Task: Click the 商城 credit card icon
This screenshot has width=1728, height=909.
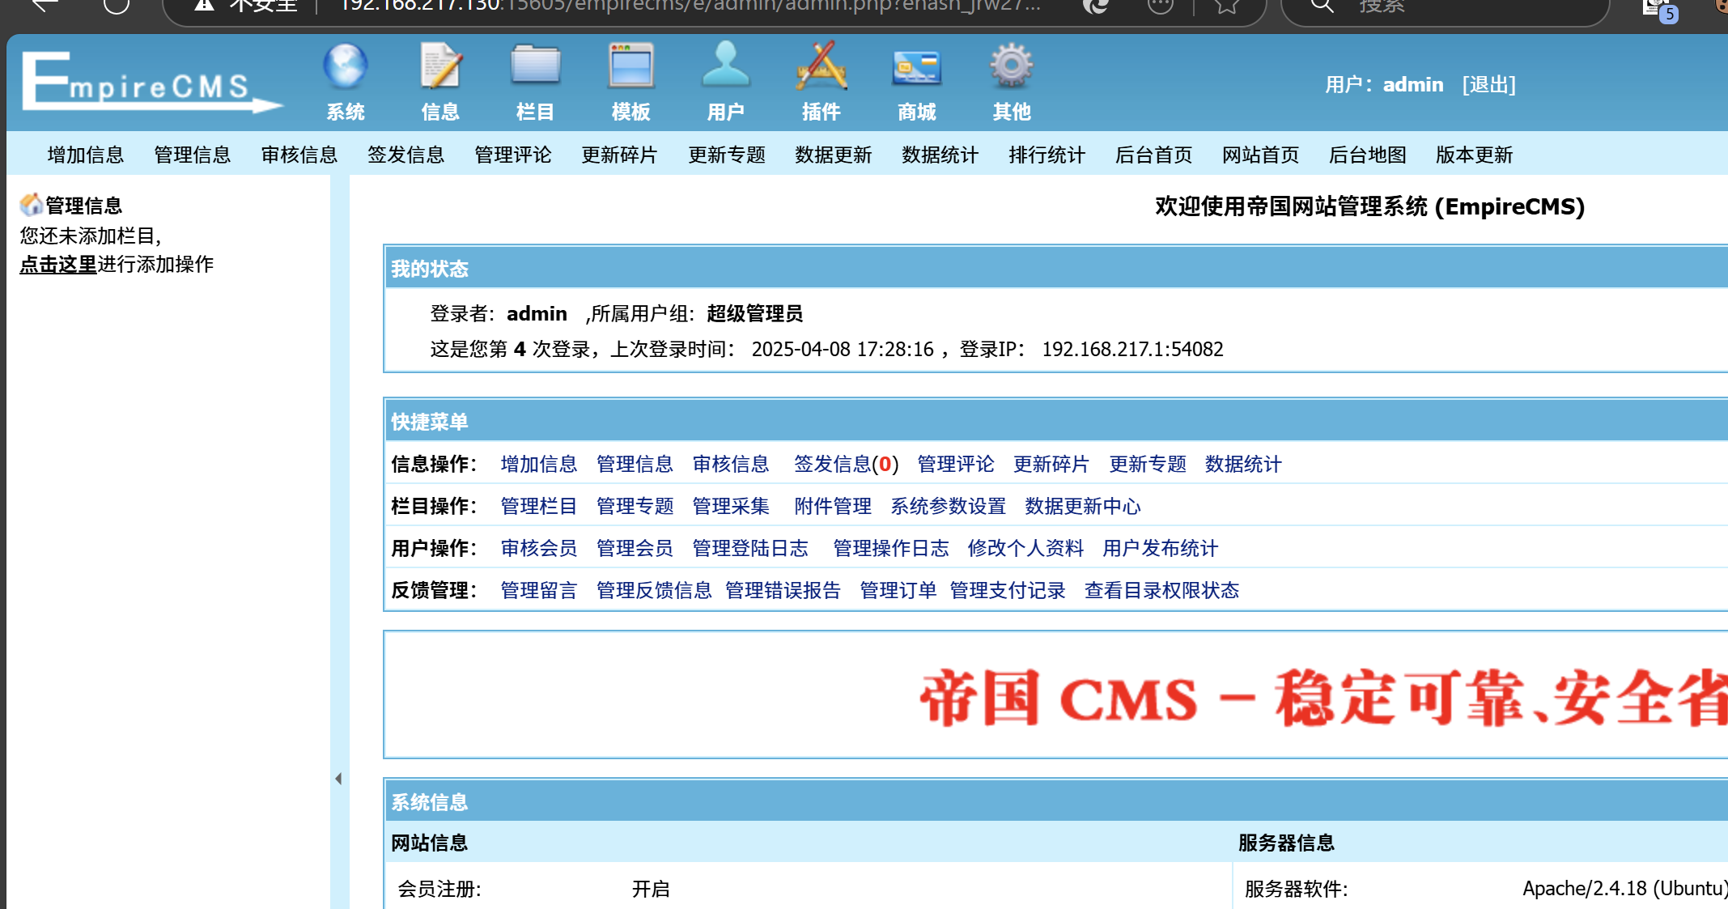Action: tap(916, 67)
